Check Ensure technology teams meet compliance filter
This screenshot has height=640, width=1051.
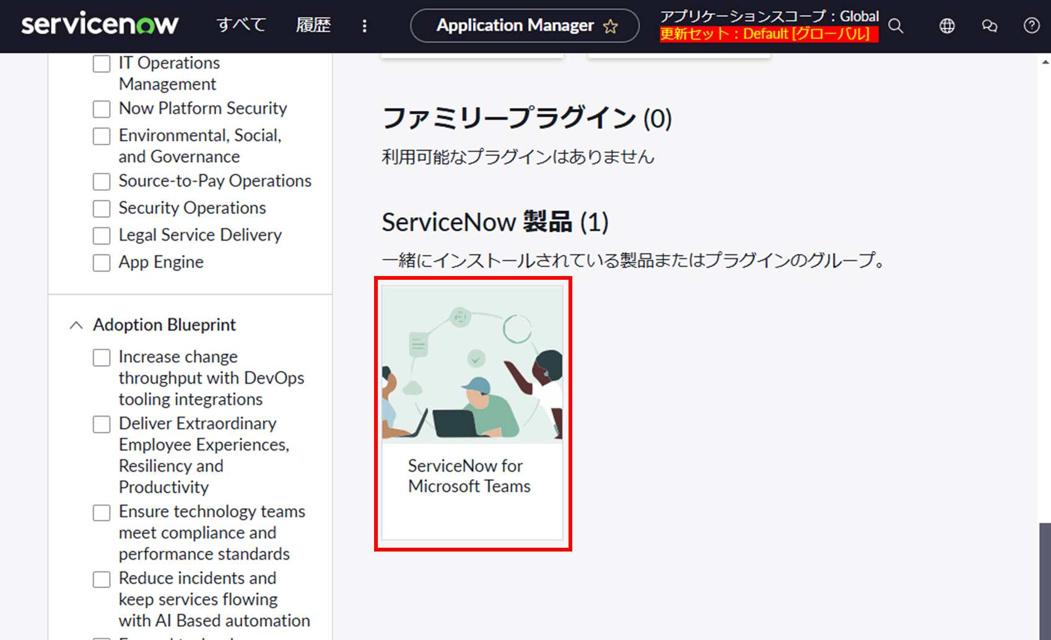pos(102,512)
